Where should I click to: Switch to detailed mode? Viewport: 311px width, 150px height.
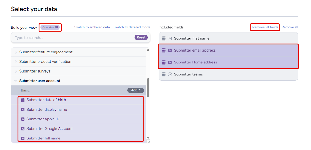pyautogui.click(x=132, y=27)
